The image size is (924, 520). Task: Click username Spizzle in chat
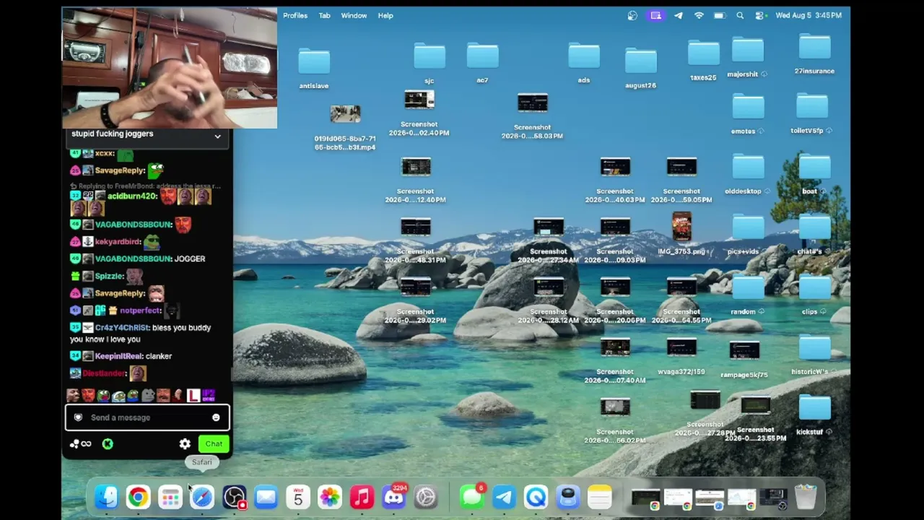[109, 276]
